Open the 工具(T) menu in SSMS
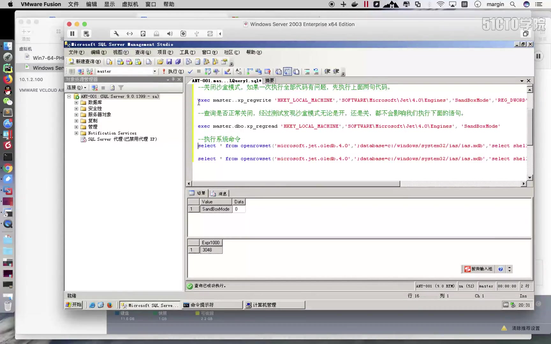This screenshot has width=551, height=344. tap(187, 52)
